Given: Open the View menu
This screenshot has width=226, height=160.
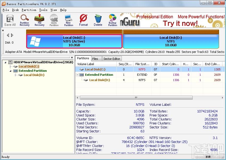Looking at the screenshot, I should tap(54, 10).
